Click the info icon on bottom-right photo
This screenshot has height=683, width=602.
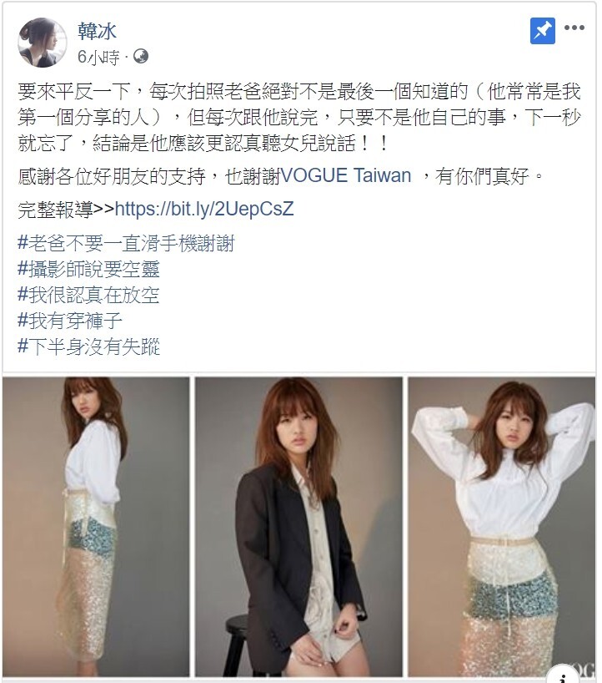(x=563, y=676)
